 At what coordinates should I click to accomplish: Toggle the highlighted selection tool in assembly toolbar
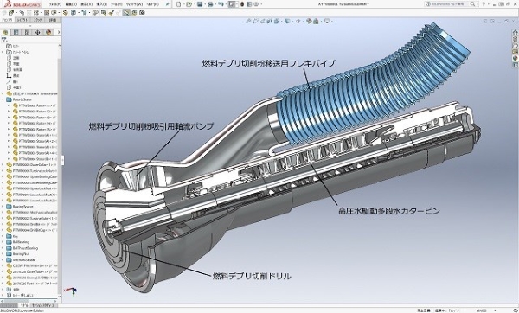tap(126, 13)
